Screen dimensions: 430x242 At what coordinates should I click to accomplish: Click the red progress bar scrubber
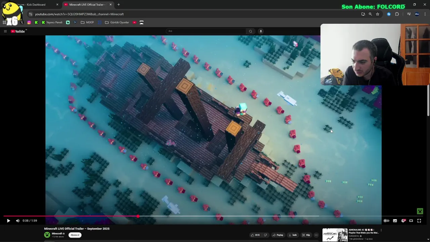(138, 216)
